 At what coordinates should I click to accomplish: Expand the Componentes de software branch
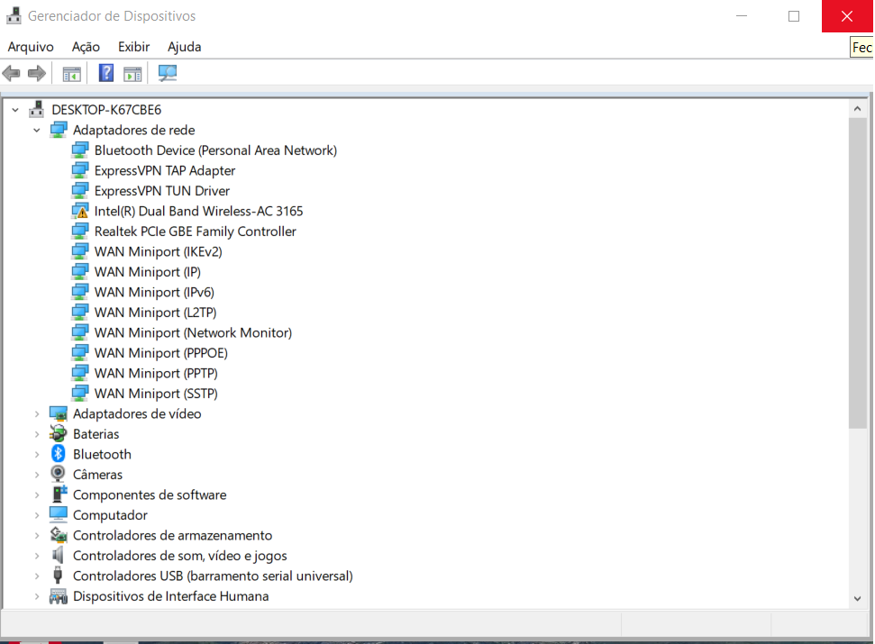click(x=37, y=494)
